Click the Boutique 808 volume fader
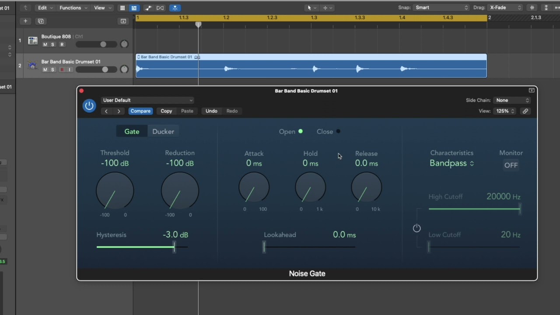The image size is (560, 315). point(103,44)
